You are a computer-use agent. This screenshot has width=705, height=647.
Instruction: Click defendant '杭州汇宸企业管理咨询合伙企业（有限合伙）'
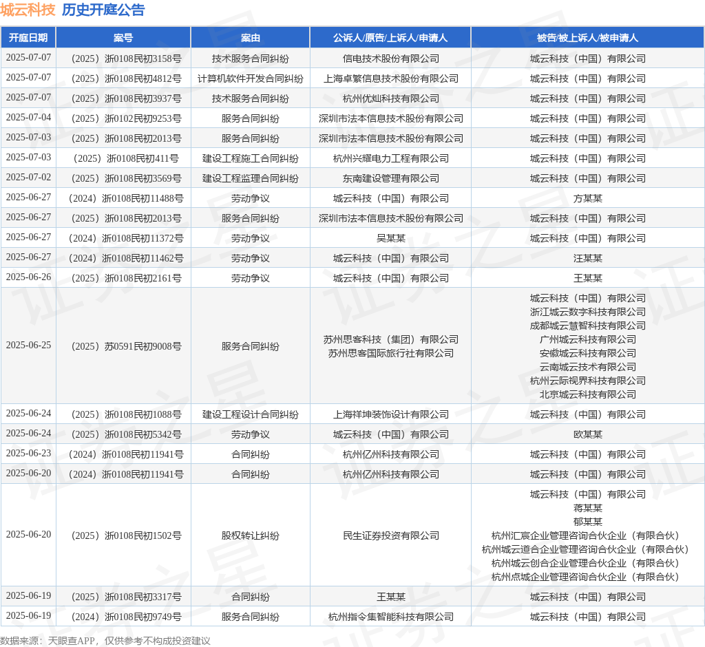585,536
